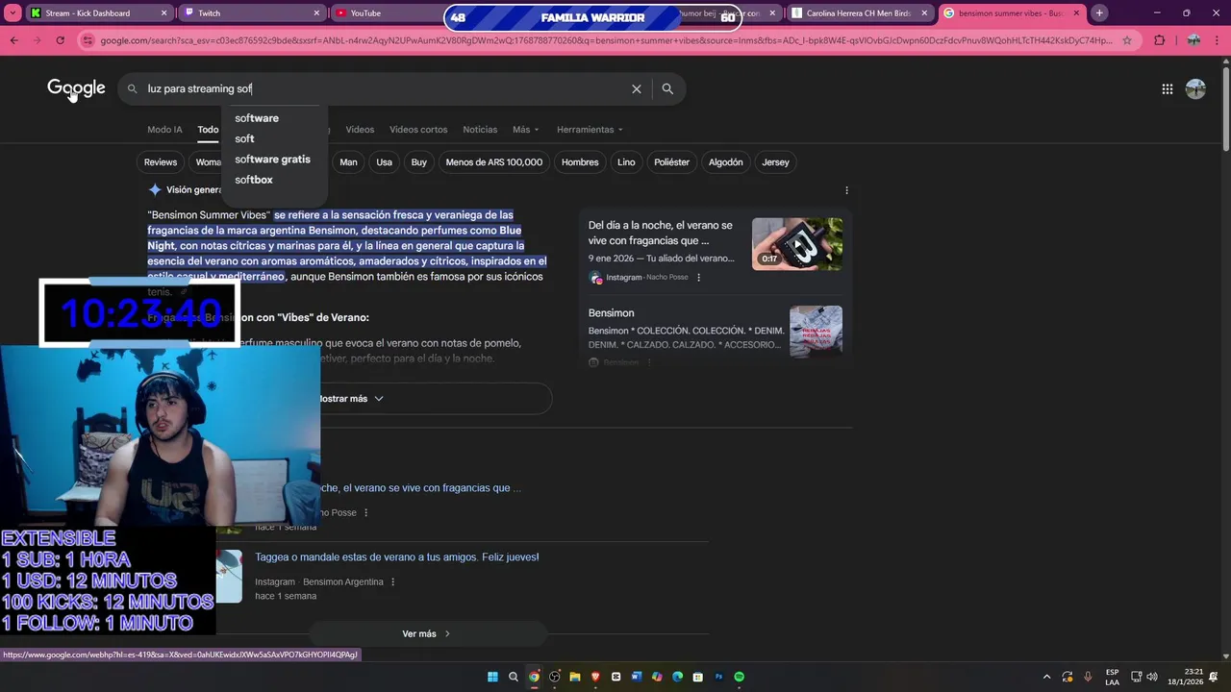Open the Google apps grid

click(x=1167, y=88)
